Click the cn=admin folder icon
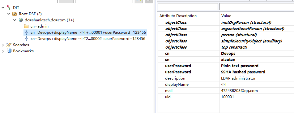 [26, 26]
